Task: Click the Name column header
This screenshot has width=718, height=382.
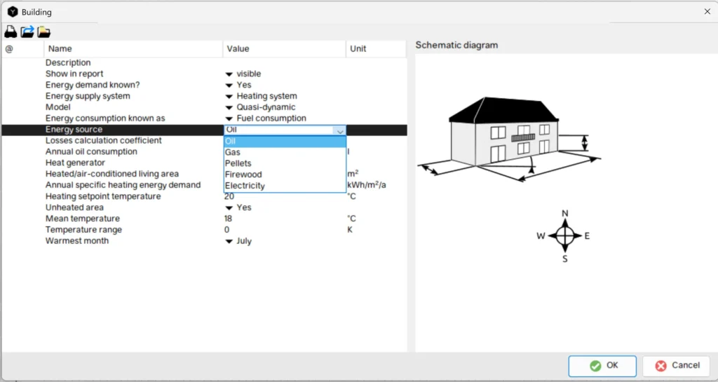Action: (x=133, y=49)
